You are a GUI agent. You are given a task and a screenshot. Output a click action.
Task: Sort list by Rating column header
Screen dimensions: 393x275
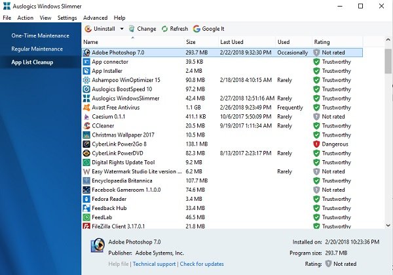(x=322, y=42)
